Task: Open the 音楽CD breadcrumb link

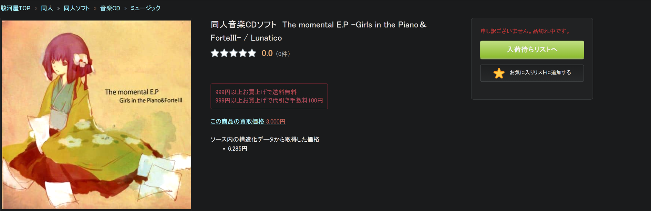Action: tap(110, 8)
